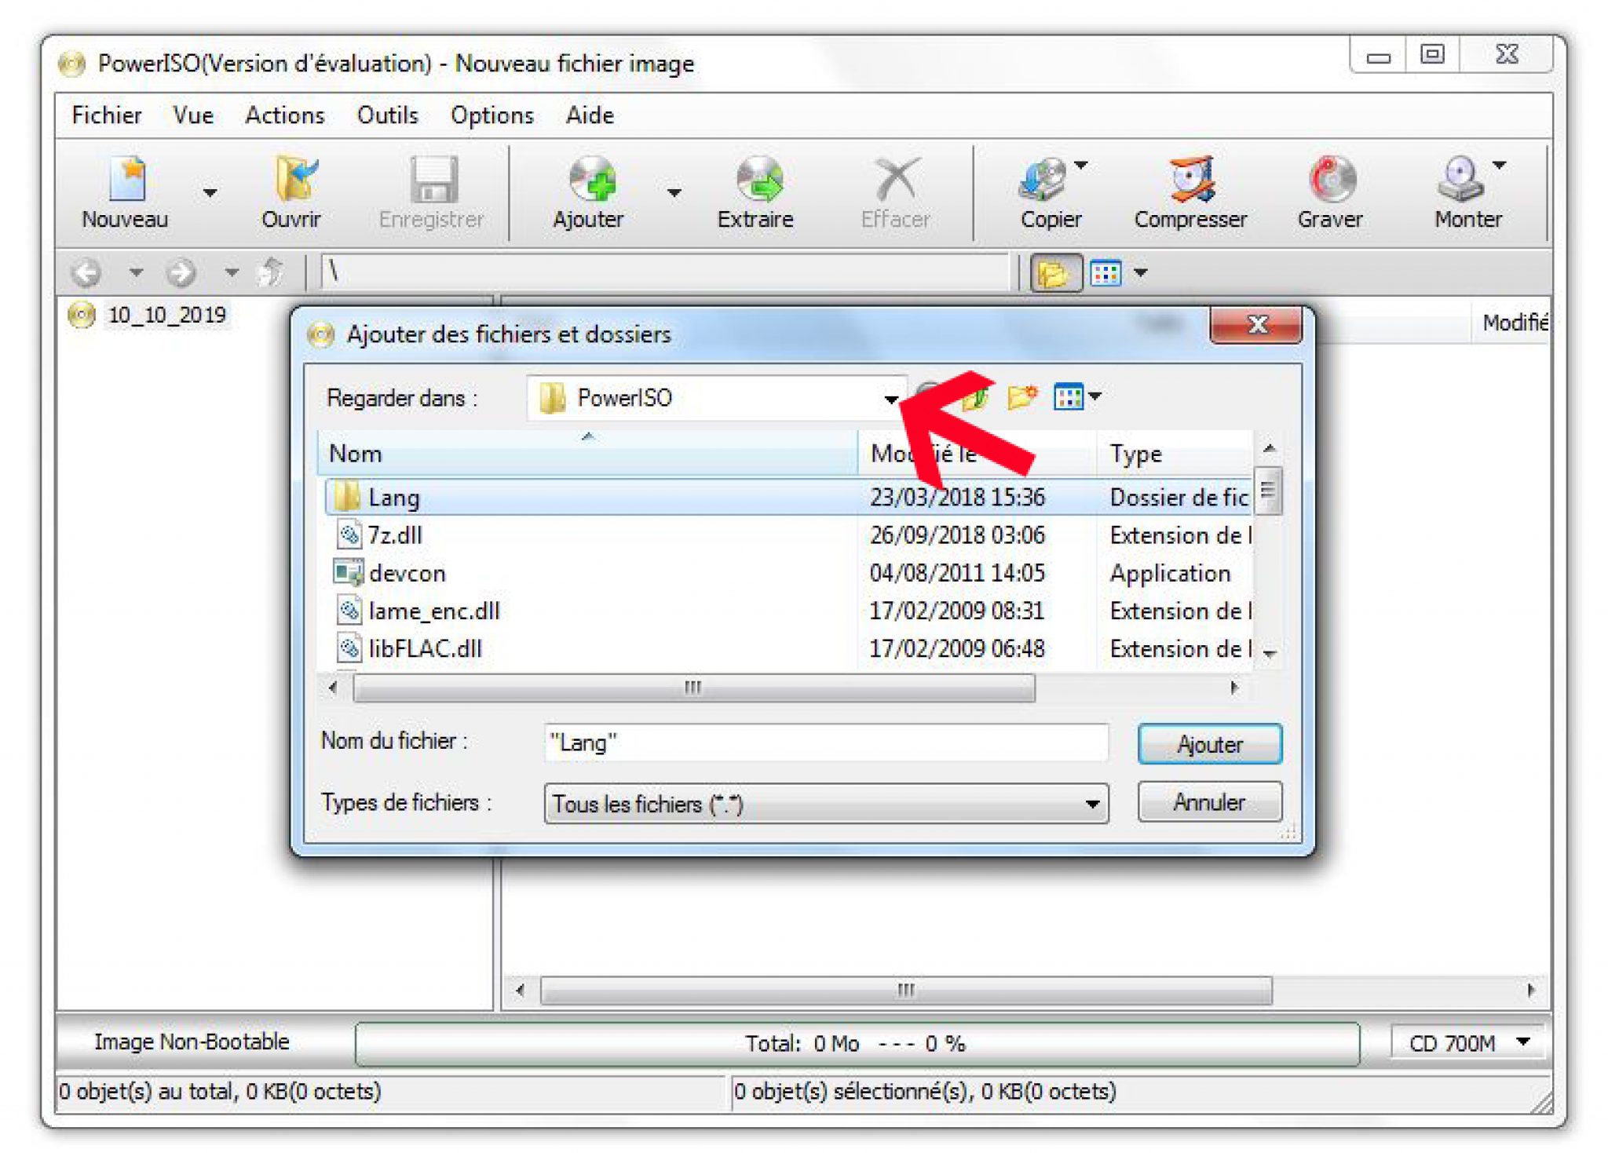The width and height of the screenshot is (1608, 1153).
Task: Click the Ajouter button in dialog
Action: [x=1209, y=743]
